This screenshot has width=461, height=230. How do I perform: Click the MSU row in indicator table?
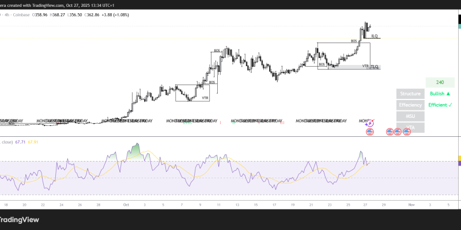410,117
